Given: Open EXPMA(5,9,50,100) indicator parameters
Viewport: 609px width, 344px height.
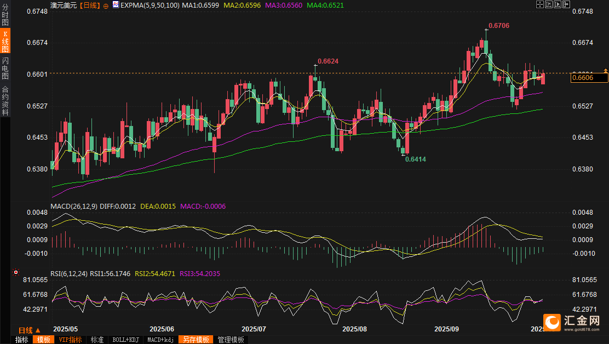Looking at the screenshot, I should tap(151, 5).
